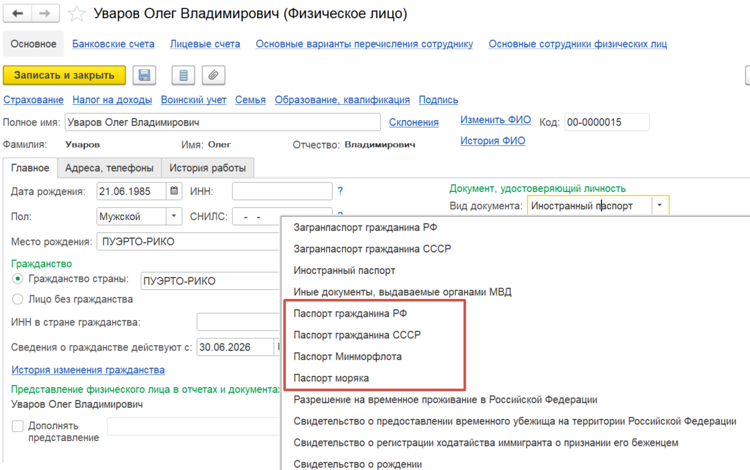The width and height of the screenshot is (750, 470).
Task: Open the Лицевые счета link
Action: coord(205,44)
